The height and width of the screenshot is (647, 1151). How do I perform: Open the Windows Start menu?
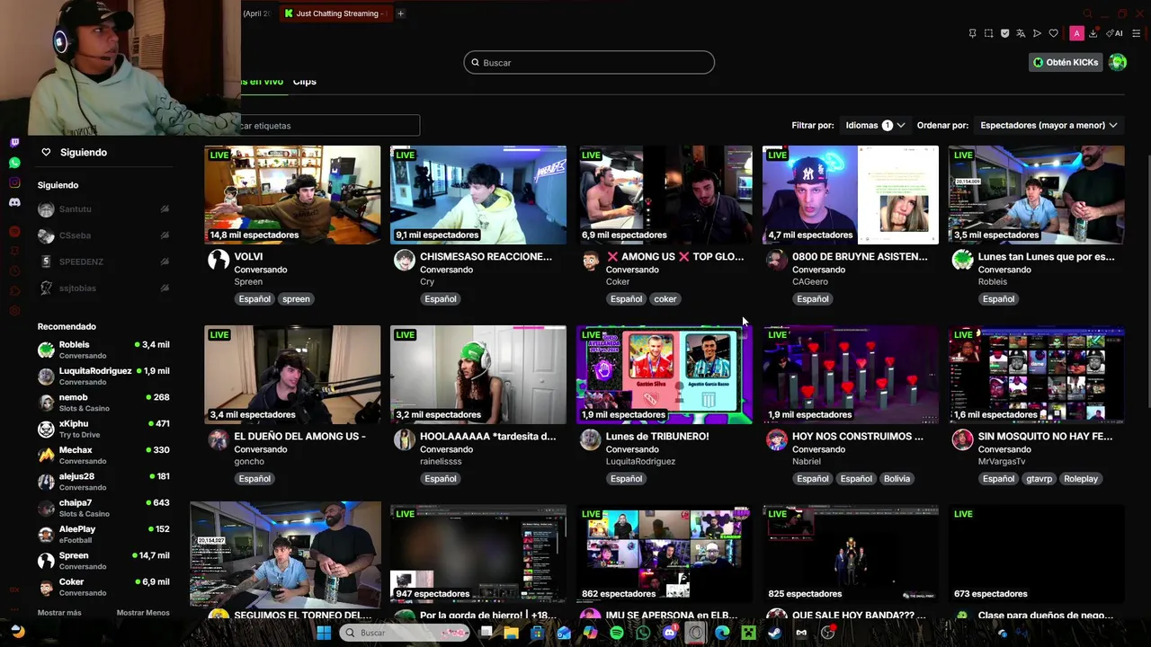(324, 633)
